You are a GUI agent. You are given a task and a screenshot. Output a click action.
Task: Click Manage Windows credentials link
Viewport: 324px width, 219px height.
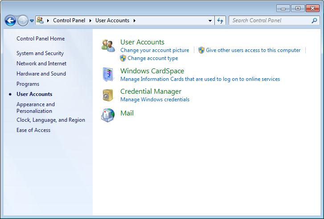(155, 100)
